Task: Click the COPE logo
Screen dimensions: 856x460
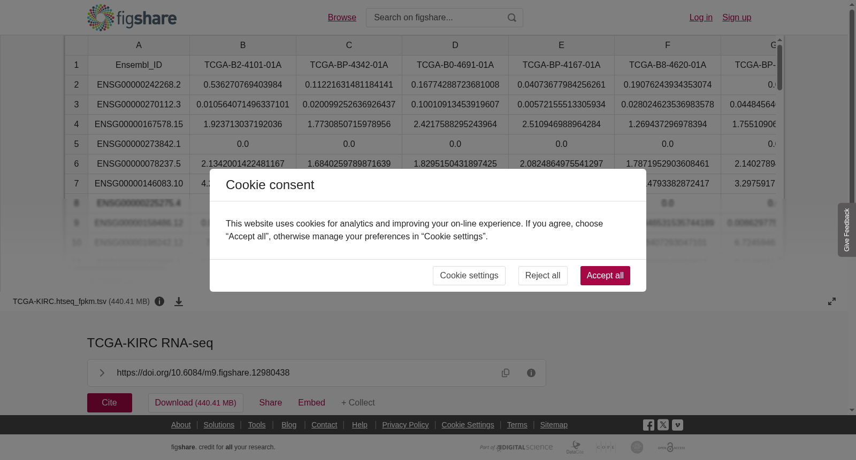Action: pos(606,447)
